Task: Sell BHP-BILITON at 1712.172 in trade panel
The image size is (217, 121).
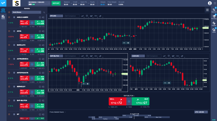Action: pyautogui.click(x=117, y=101)
